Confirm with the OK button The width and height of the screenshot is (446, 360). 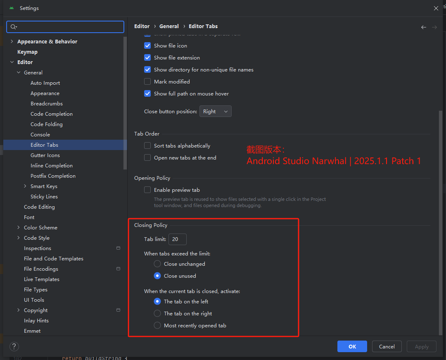(x=352, y=346)
